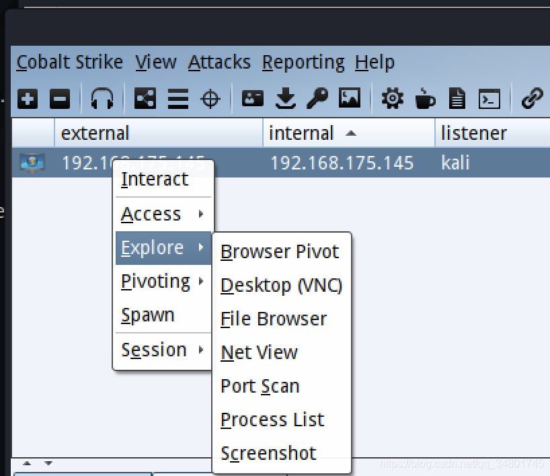
Task: Click the down arrow on the split pane divider
Action: (x=48, y=463)
